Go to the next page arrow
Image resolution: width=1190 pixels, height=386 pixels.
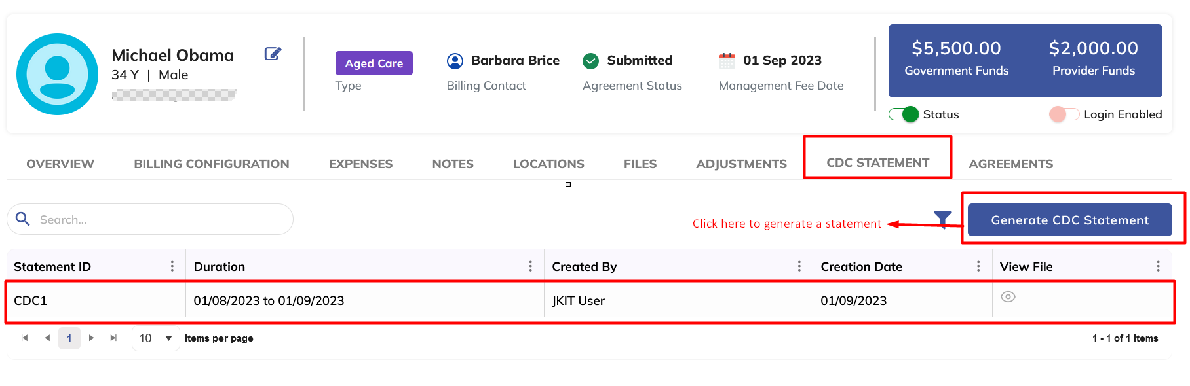coord(92,338)
